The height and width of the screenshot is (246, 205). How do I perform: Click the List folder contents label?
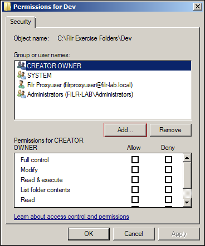click(45, 190)
